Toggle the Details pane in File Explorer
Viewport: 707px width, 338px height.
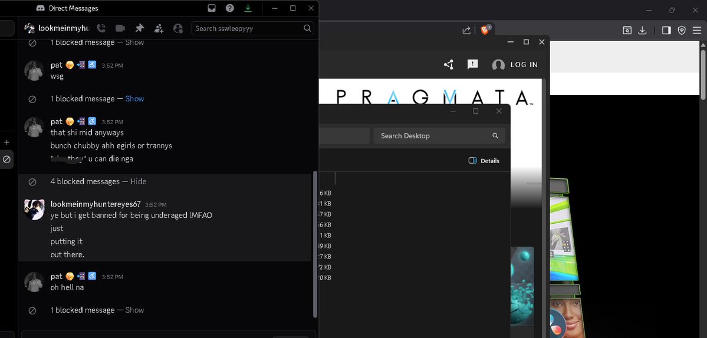tap(484, 161)
